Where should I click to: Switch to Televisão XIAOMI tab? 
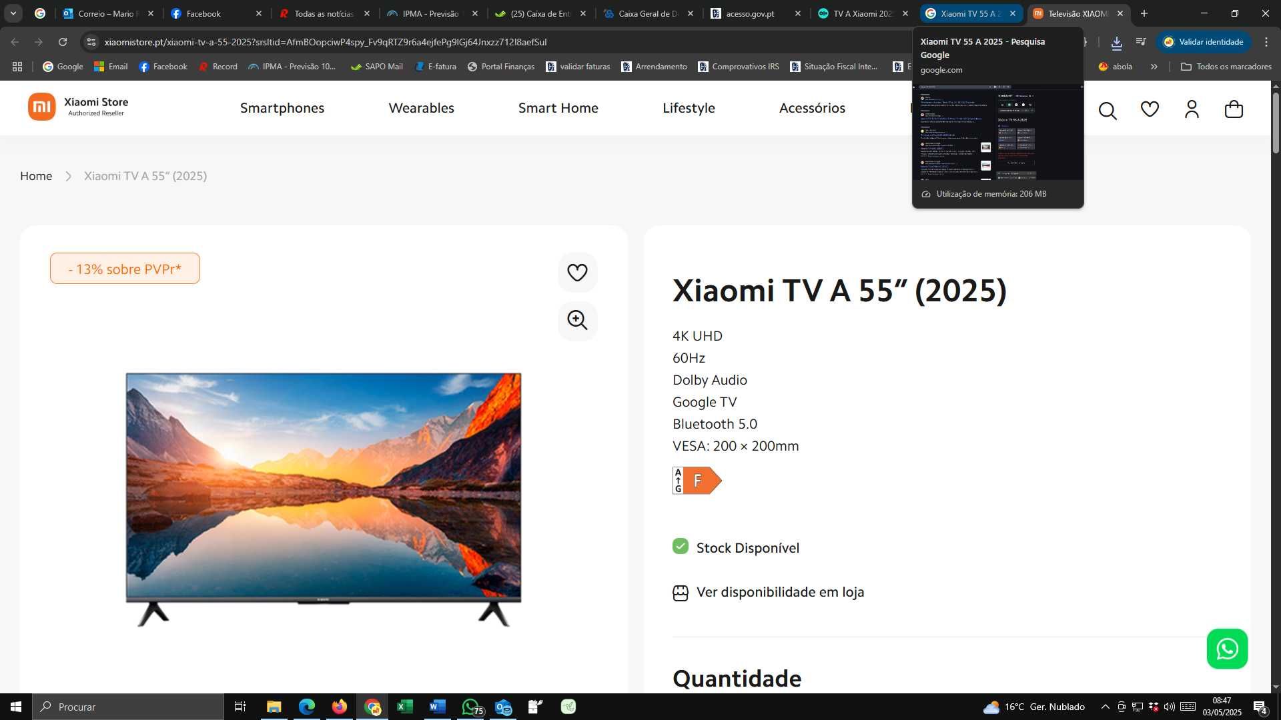tap(1077, 13)
